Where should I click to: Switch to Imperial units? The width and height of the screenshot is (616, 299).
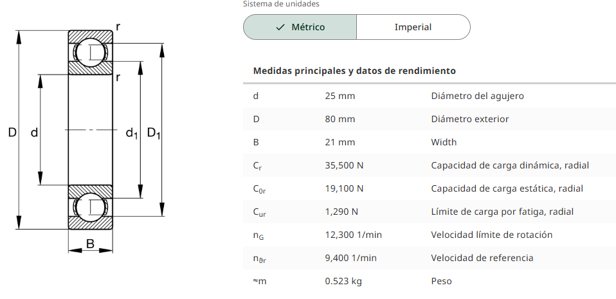tap(413, 27)
